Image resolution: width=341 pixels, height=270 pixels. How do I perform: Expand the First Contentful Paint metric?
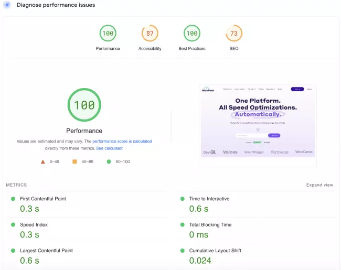(43, 199)
